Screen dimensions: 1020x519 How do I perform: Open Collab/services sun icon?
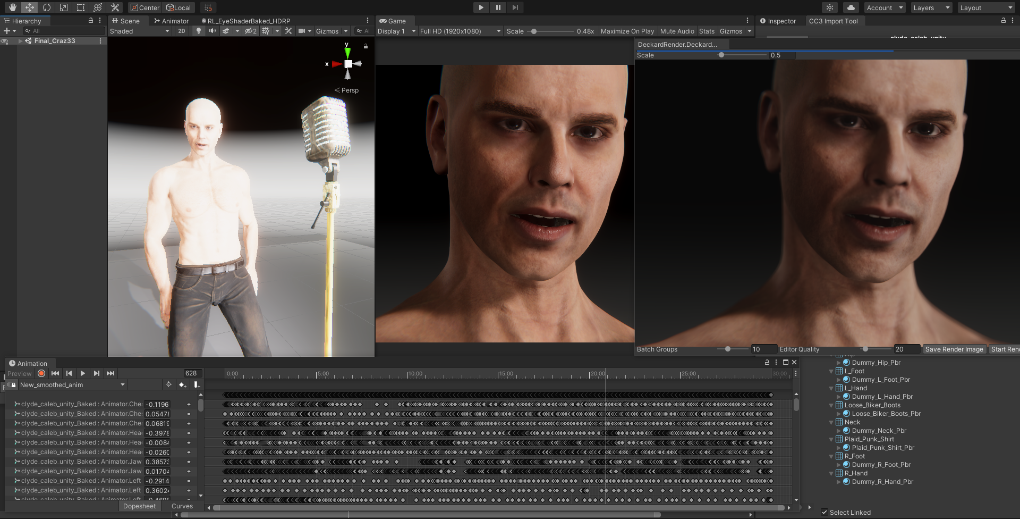[x=830, y=7]
